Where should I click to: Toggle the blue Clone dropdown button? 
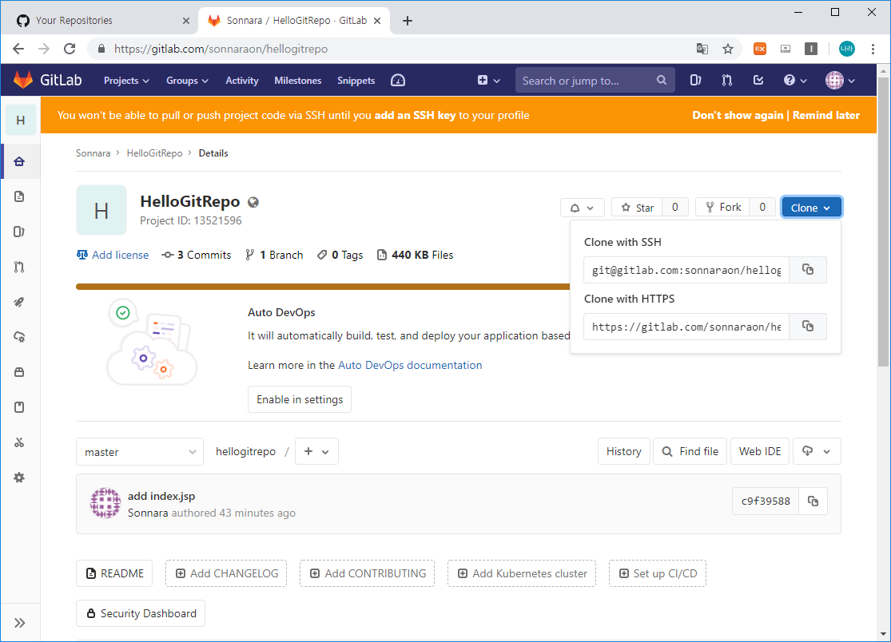(811, 208)
